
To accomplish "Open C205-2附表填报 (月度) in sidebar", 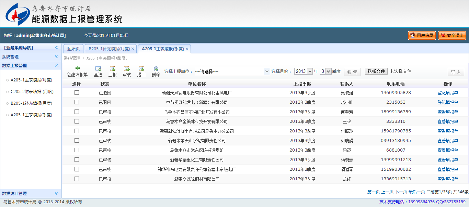I will [x=32, y=92].
